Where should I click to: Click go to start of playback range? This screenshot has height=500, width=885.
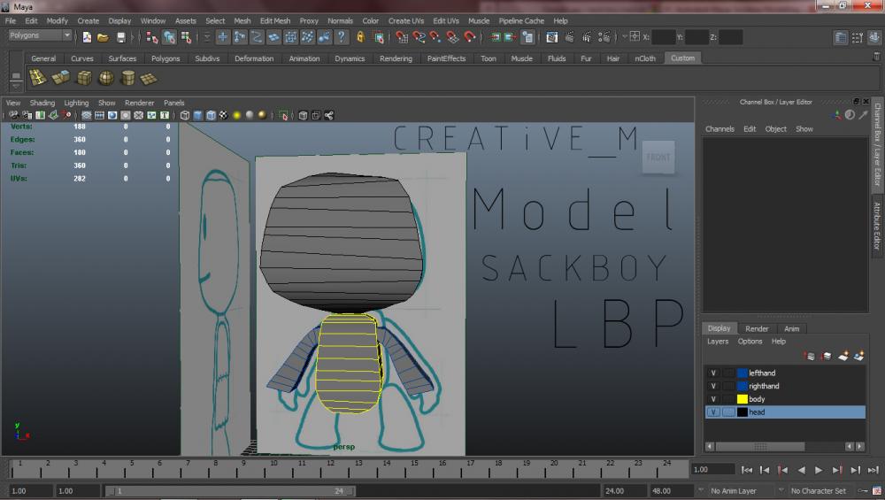tap(746, 470)
